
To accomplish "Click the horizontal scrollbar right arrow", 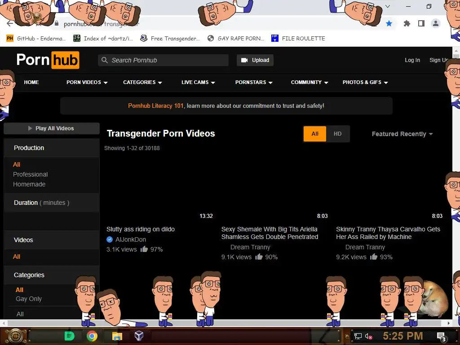I will [x=449, y=323].
